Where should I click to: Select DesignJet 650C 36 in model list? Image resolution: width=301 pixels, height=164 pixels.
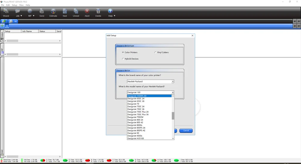pos(149,101)
